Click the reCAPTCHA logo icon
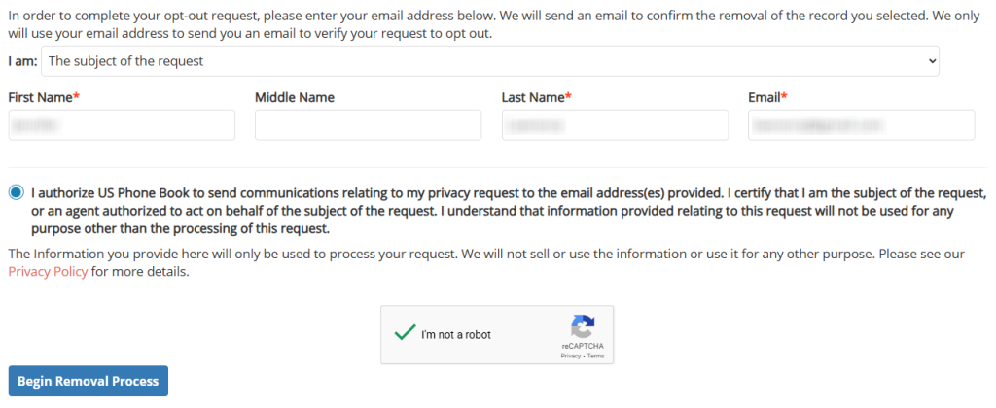 pos(583,325)
